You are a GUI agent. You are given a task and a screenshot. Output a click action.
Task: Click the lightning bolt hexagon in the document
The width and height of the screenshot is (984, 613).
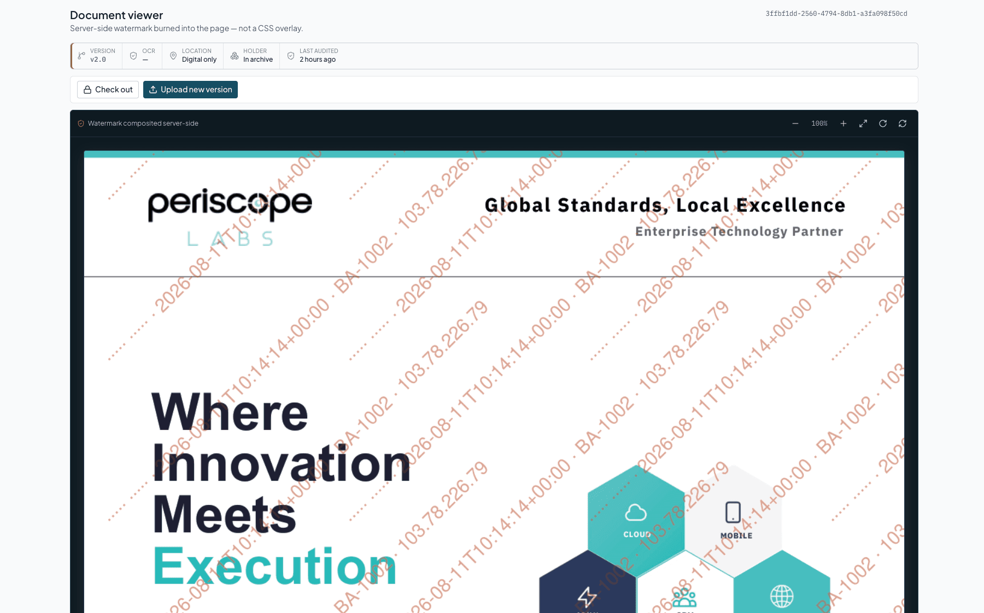point(588,582)
